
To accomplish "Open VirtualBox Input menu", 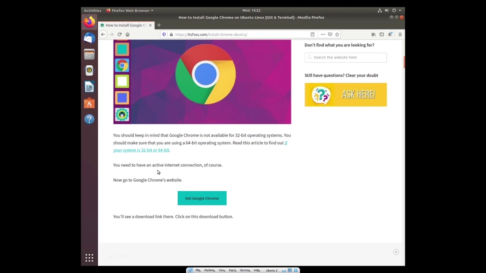I will point(232,270).
